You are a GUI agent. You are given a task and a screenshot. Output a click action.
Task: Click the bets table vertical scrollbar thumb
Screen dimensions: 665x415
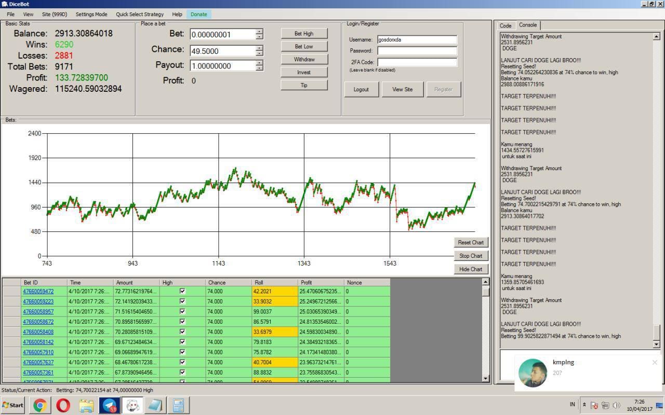[486, 291]
